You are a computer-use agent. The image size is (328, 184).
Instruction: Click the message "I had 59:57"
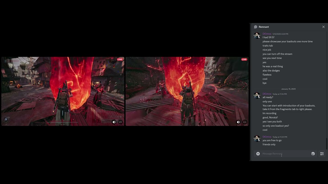point(269,37)
